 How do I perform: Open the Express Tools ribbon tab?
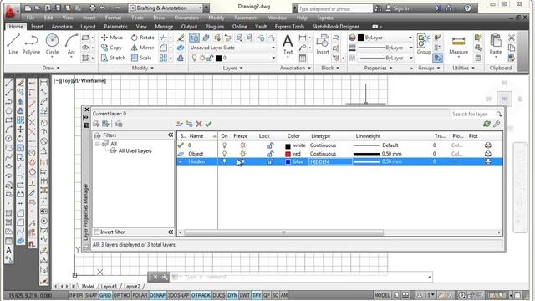point(289,26)
